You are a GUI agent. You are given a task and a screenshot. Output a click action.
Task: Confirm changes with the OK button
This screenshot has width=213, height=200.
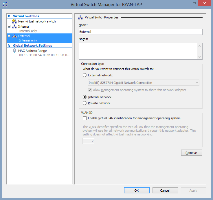tap(137, 190)
